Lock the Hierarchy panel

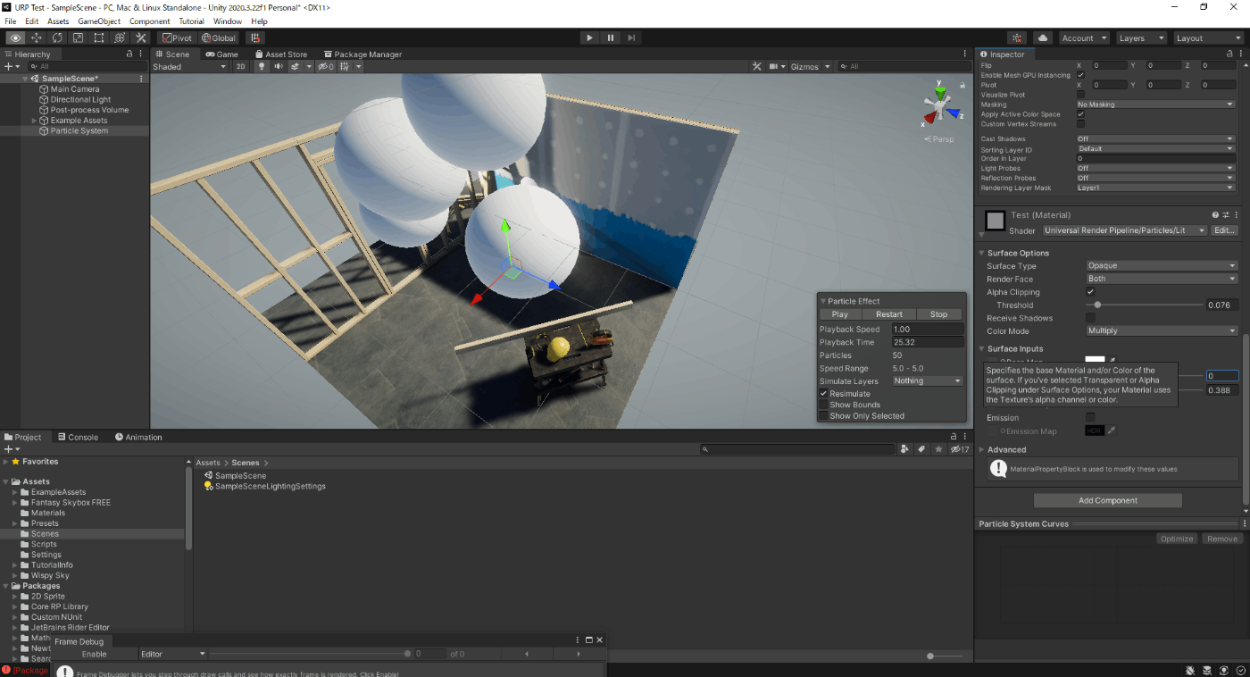[x=129, y=54]
